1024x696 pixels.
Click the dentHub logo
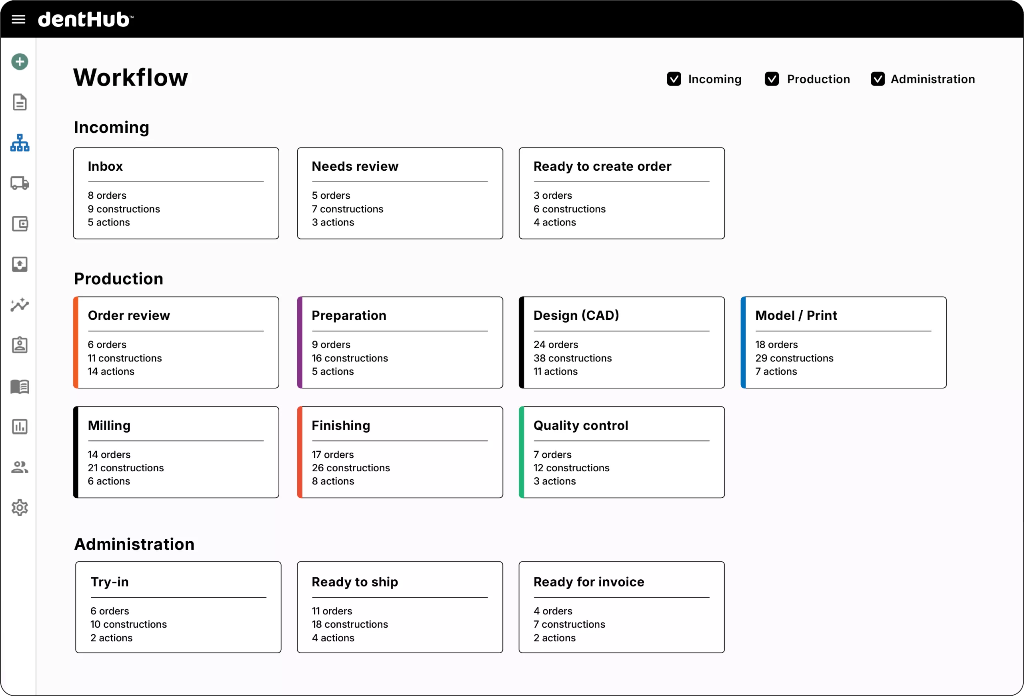(x=86, y=19)
